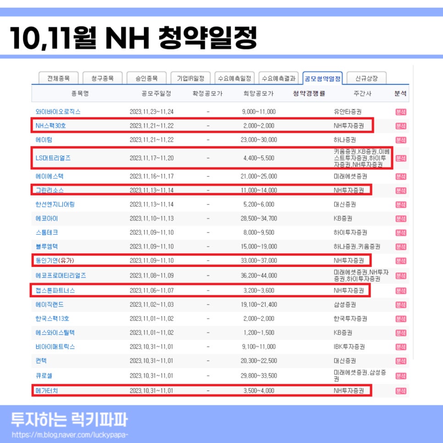Open the 에이직랜드 stock link
The width and height of the screenshot is (443, 443).
click(x=50, y=305)
